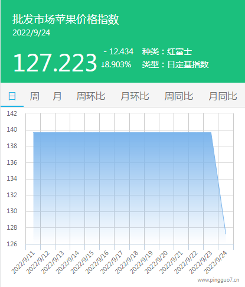Click the y-axis label 130
245x287 pixels.
click(12, 211)
